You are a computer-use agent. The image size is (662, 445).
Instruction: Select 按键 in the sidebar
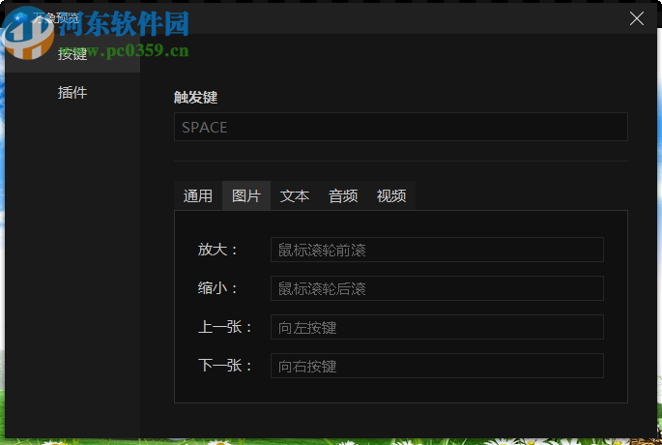72,54
